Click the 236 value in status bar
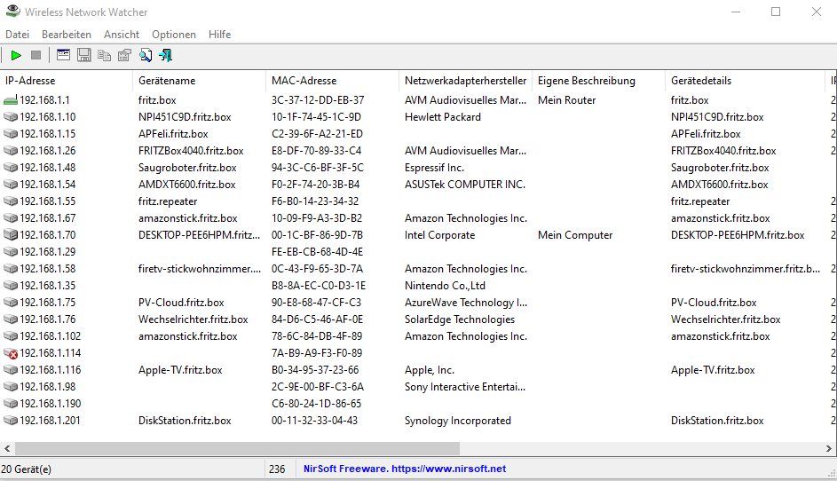 pos(277,469)
